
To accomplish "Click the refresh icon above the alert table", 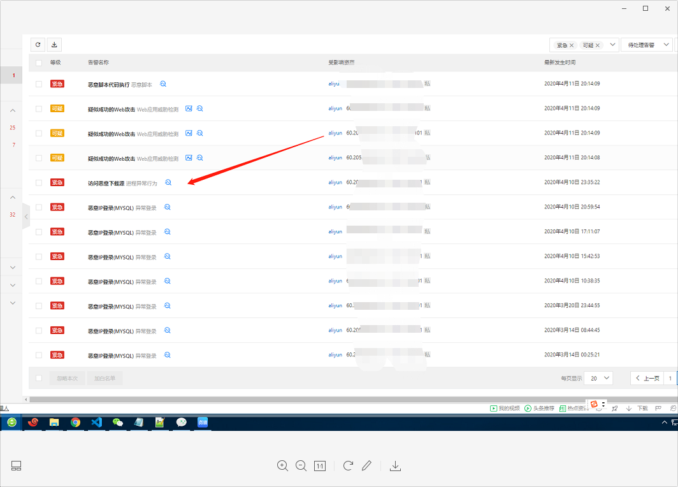I will [x=38, y=45].
